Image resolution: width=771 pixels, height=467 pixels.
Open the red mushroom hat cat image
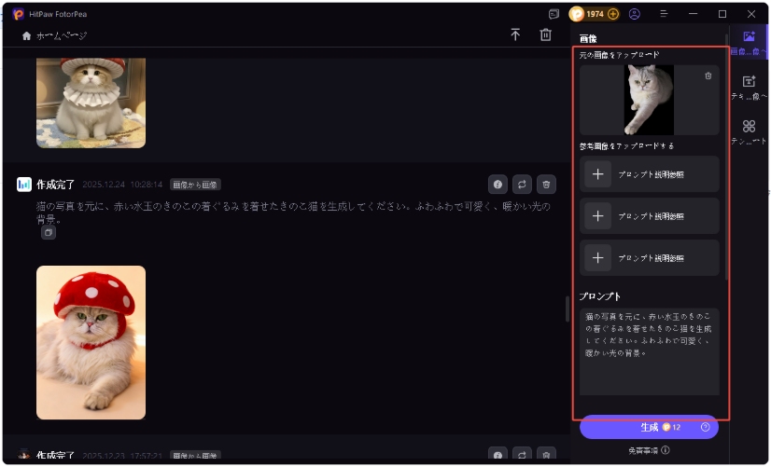[x=91, y=343]
